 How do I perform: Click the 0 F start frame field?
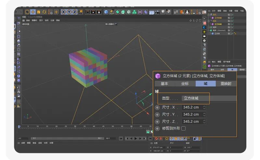click(23, 138)
